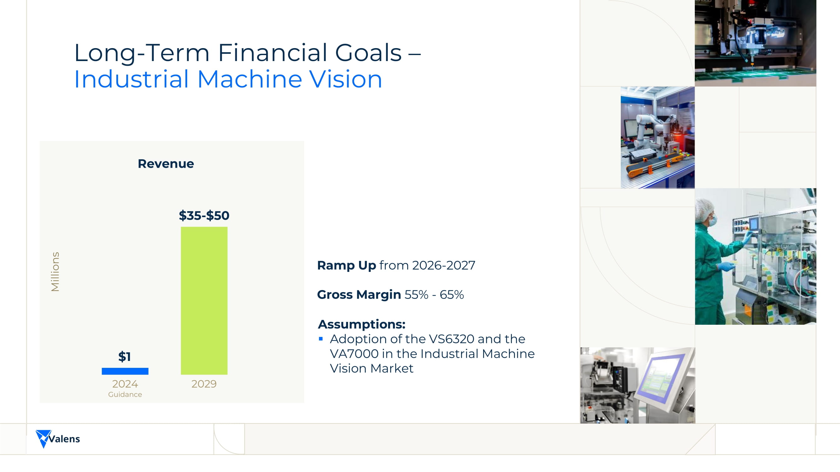Viewport: 840px width, 472px height.
Task: Click the "$35-$50" data label
Action: [x=204, y=215]
